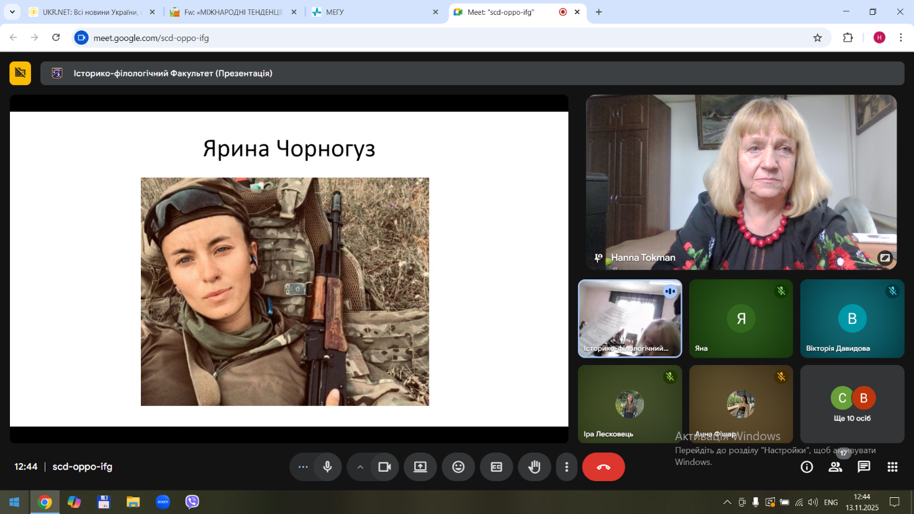Viewport: 914px width, 514px height.
Task: Leave call with red hang-up button
Action: click(x=603, y=467)
